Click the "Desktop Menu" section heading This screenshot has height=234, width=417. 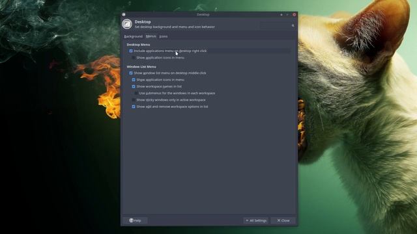(138, 45)
